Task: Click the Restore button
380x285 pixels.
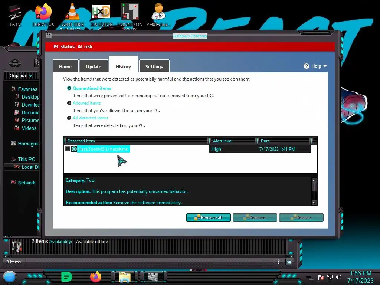Action: pyautogui.click(x=301, y=217)
